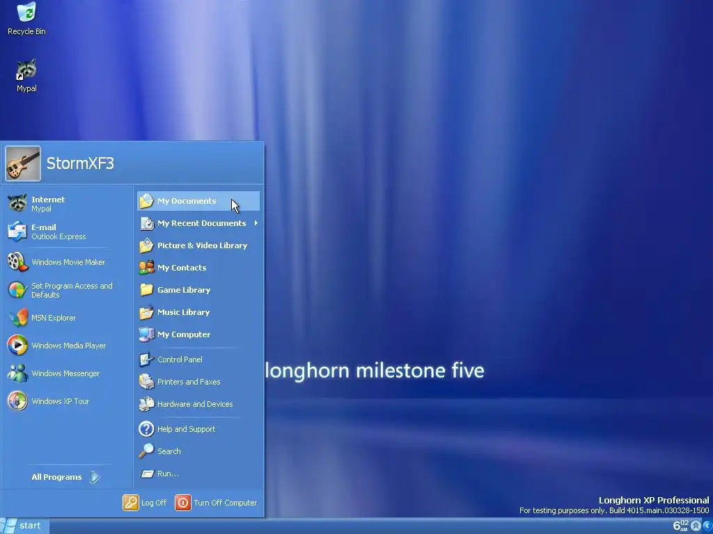Click the double-chevron tray icon
This screenshot has height=534, width=713.
click(x=696, y=526)
